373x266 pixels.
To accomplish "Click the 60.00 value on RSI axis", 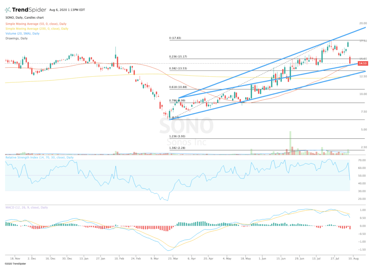I will click(x=362, y=168).
